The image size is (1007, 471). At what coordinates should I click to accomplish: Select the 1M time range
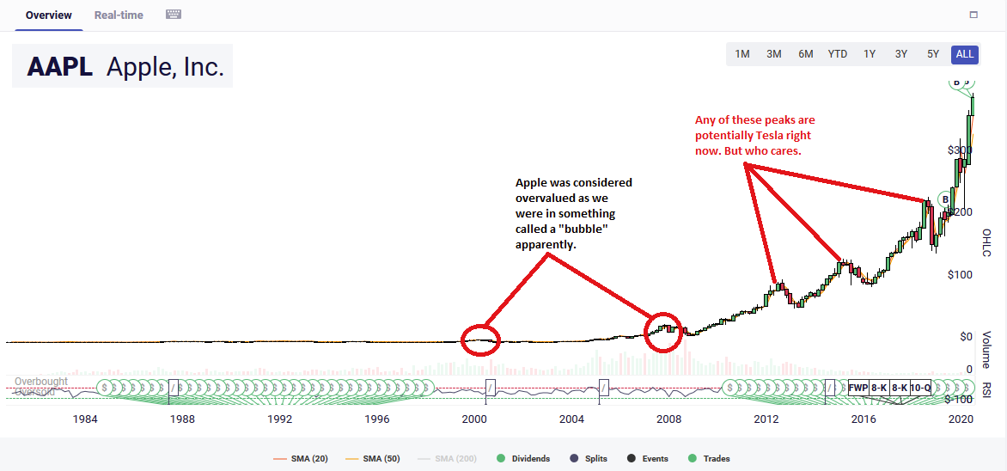click(742, 54)
